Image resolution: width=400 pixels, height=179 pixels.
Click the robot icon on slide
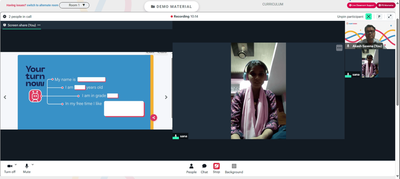pos(35,96)
